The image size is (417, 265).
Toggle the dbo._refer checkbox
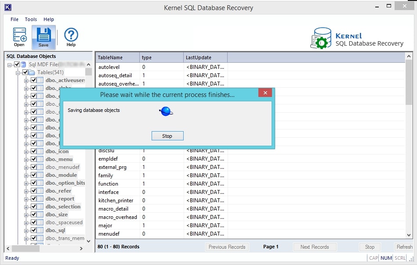tap(33, 191)
